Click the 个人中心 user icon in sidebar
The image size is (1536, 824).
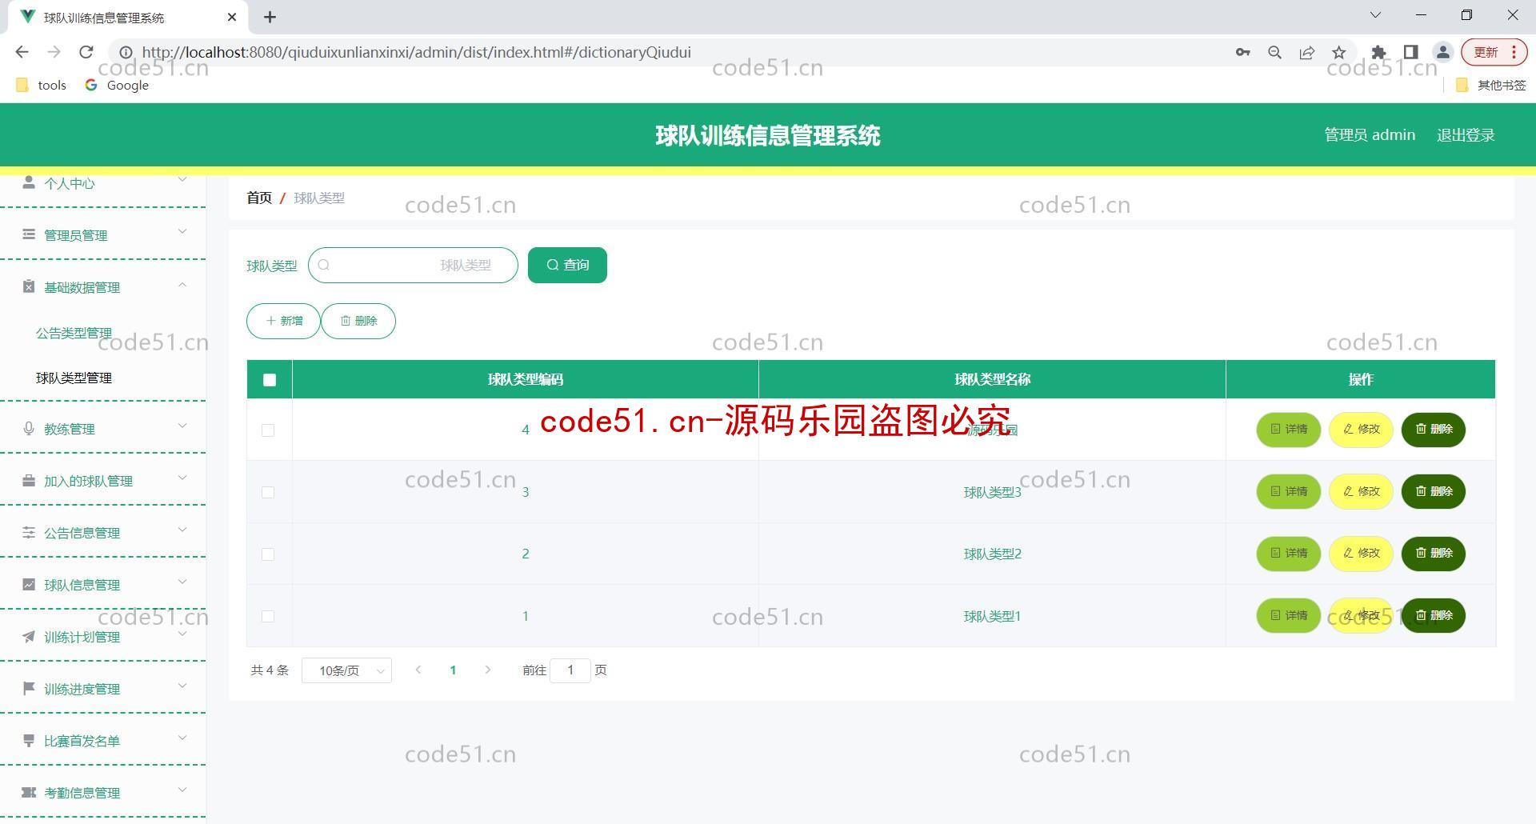29,182
